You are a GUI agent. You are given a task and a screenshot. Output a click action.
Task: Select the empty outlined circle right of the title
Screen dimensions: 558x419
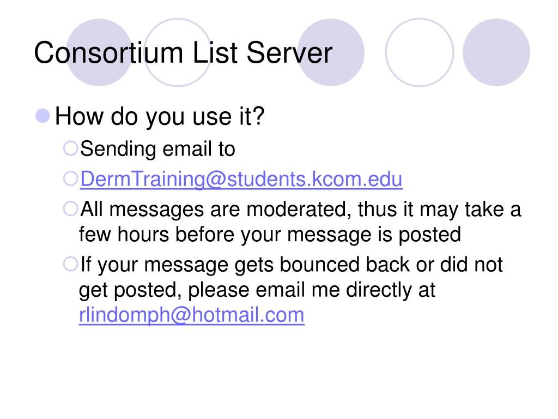click(420, 52)
